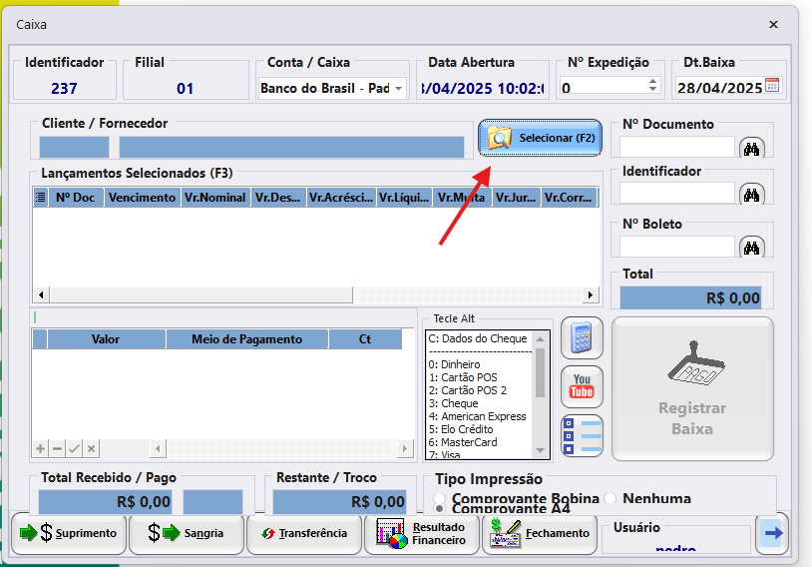Click the Selecionar (F2) button

(x=540, y=138)
